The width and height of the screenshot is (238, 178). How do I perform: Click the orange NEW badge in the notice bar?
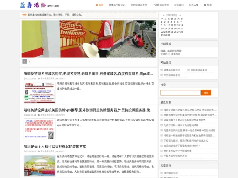pos(24,15)
